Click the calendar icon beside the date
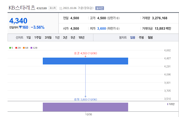Screen dimensions: 179x117 tap(61, 8)
